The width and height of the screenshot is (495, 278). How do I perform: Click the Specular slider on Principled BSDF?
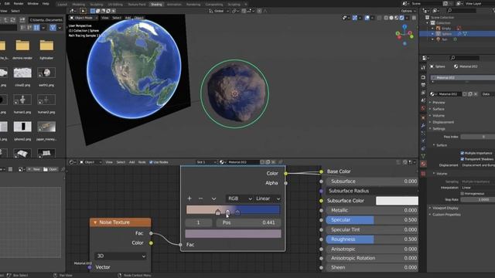point(372,219)
